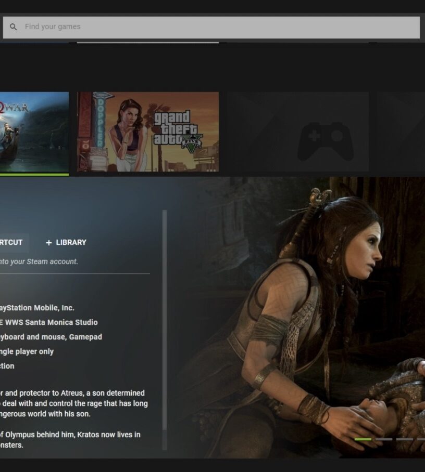The image size is (425, 472).
Task: Click the empty placeholder tile with gamepad icon
Action: [298, 132]
